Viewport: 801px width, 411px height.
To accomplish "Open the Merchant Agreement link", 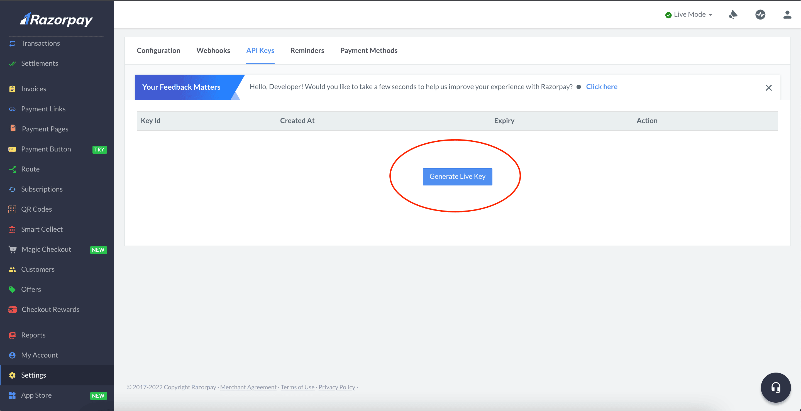I will 248,387.
